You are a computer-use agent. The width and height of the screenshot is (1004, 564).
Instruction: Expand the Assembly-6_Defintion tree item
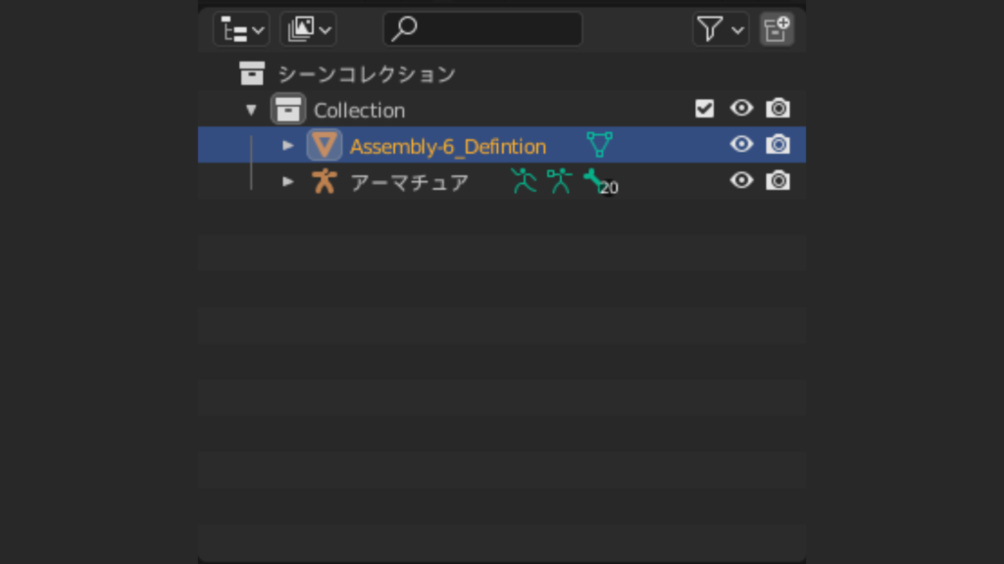(x=287, y=145)
